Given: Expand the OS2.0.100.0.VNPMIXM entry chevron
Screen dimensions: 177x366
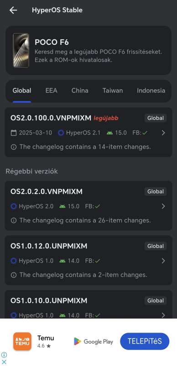Looking at the screenshot, I should click(163, 133).
